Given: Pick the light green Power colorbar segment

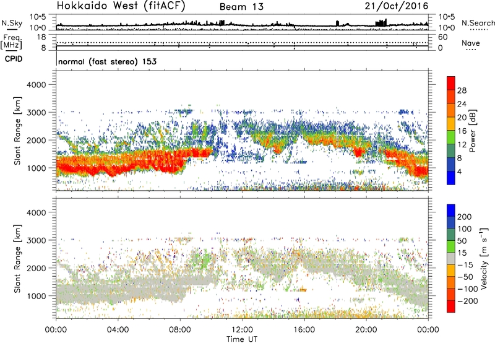Looking at the screenshot, I should [x=451, y=137].
